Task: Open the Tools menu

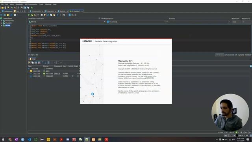Action: tap(41, 4)
